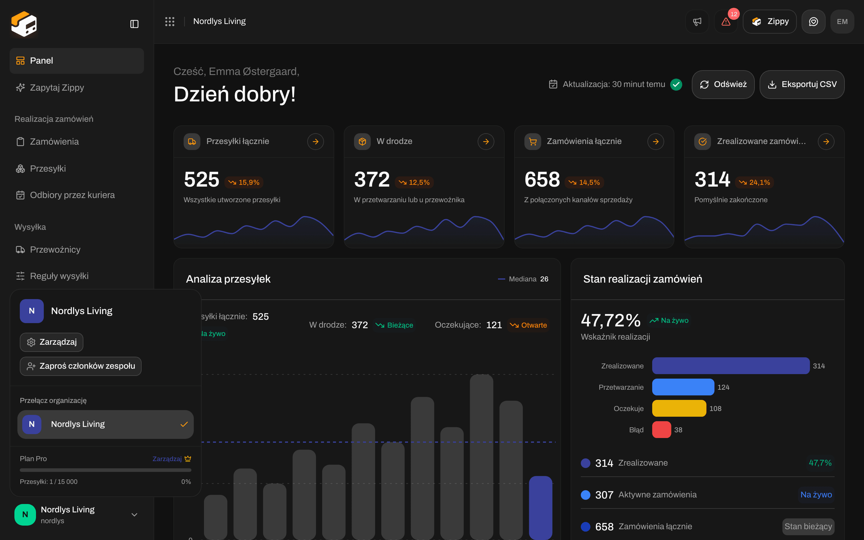864x540 pixels.
Task: Click the yellow Oczekuje bar
Action: coord(679,408)
